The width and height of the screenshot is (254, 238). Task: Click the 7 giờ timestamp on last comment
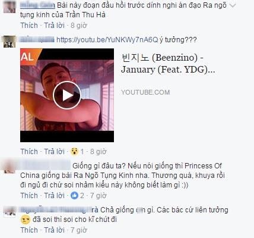pyautogui.click(x=79, y=230)
